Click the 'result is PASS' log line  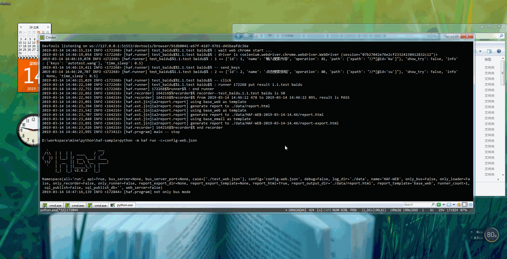point(196,98)
